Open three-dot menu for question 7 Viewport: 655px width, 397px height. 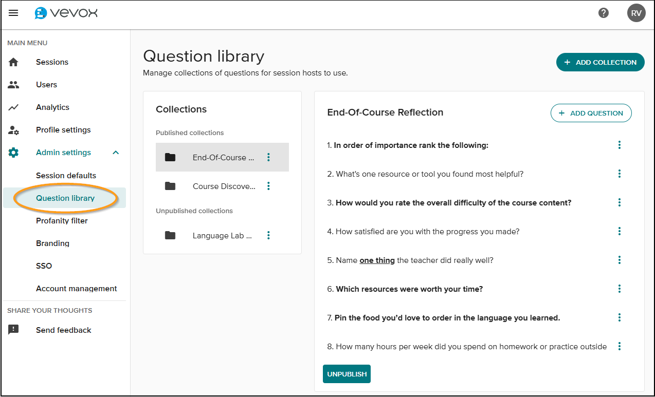coord(620,317)
